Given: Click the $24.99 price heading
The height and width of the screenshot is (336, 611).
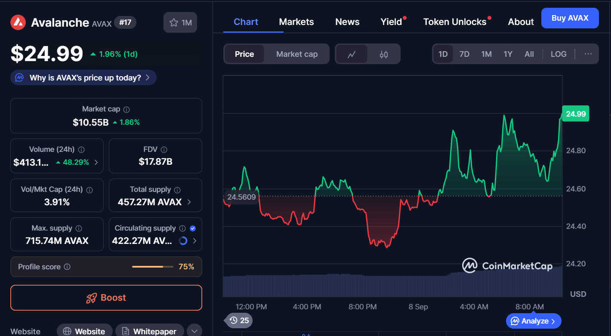Looking at the screenshot, I should tap(47, 54).
